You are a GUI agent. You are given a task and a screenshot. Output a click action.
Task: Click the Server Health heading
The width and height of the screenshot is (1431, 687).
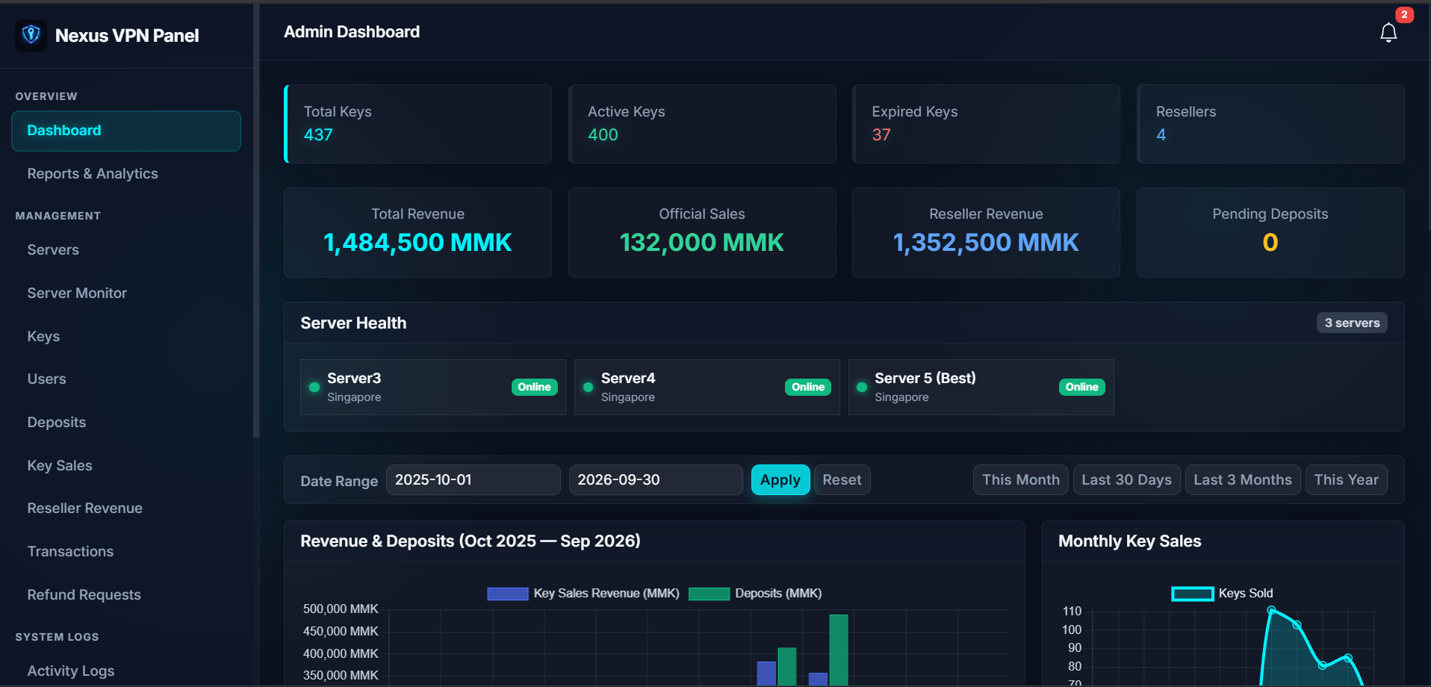353,323
